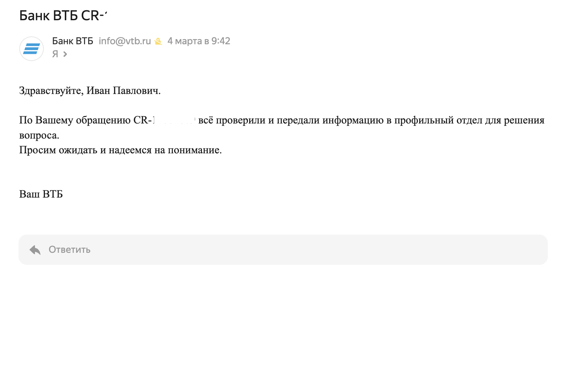Click the recipient label "Я"
This screenshot has width=567, height=378.
point(55,54)
